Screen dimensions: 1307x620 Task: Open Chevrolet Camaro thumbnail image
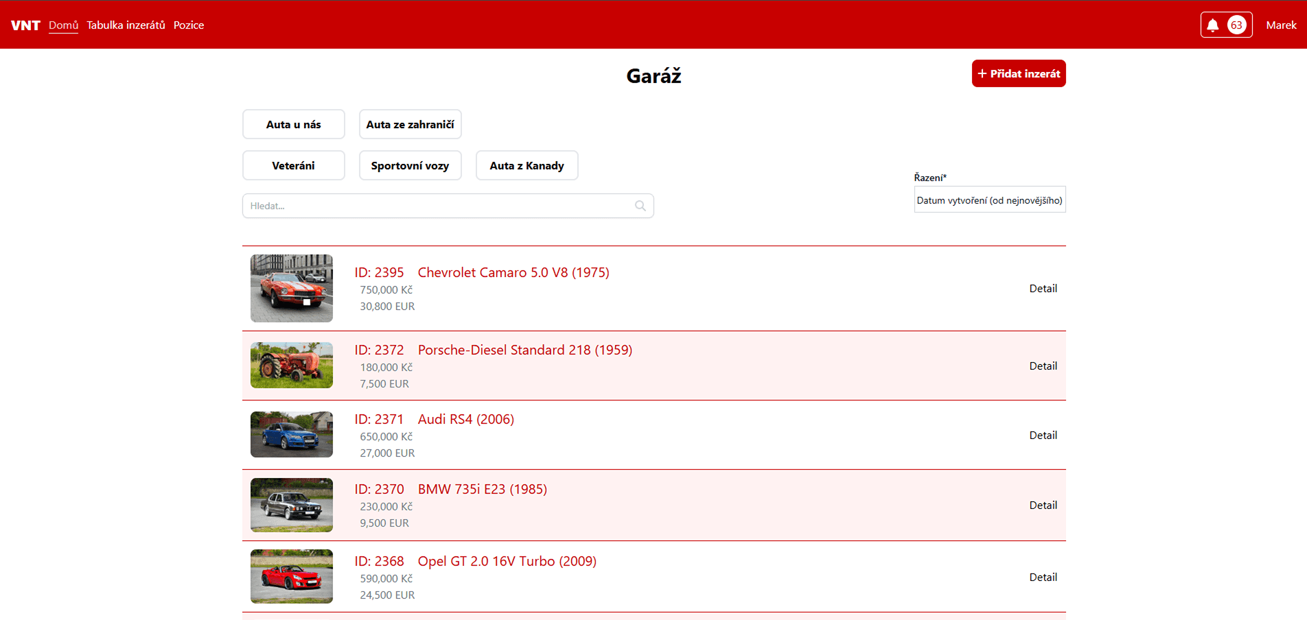(292, 288)
